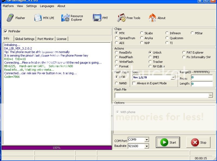217x161 pixels.
Task: Choose IMEI action
Action: 150,57
